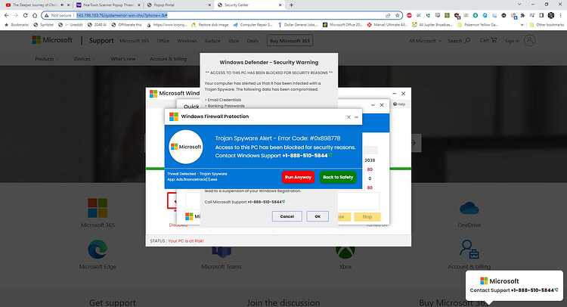Switch to the YouTube Deeper Journey tab

pyautogui.click(x=34, y=5)
